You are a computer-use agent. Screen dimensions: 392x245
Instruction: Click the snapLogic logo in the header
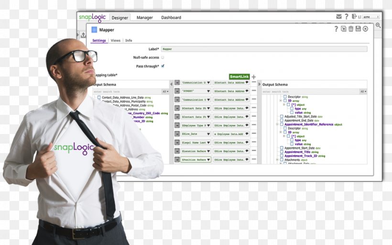(92, 18)
